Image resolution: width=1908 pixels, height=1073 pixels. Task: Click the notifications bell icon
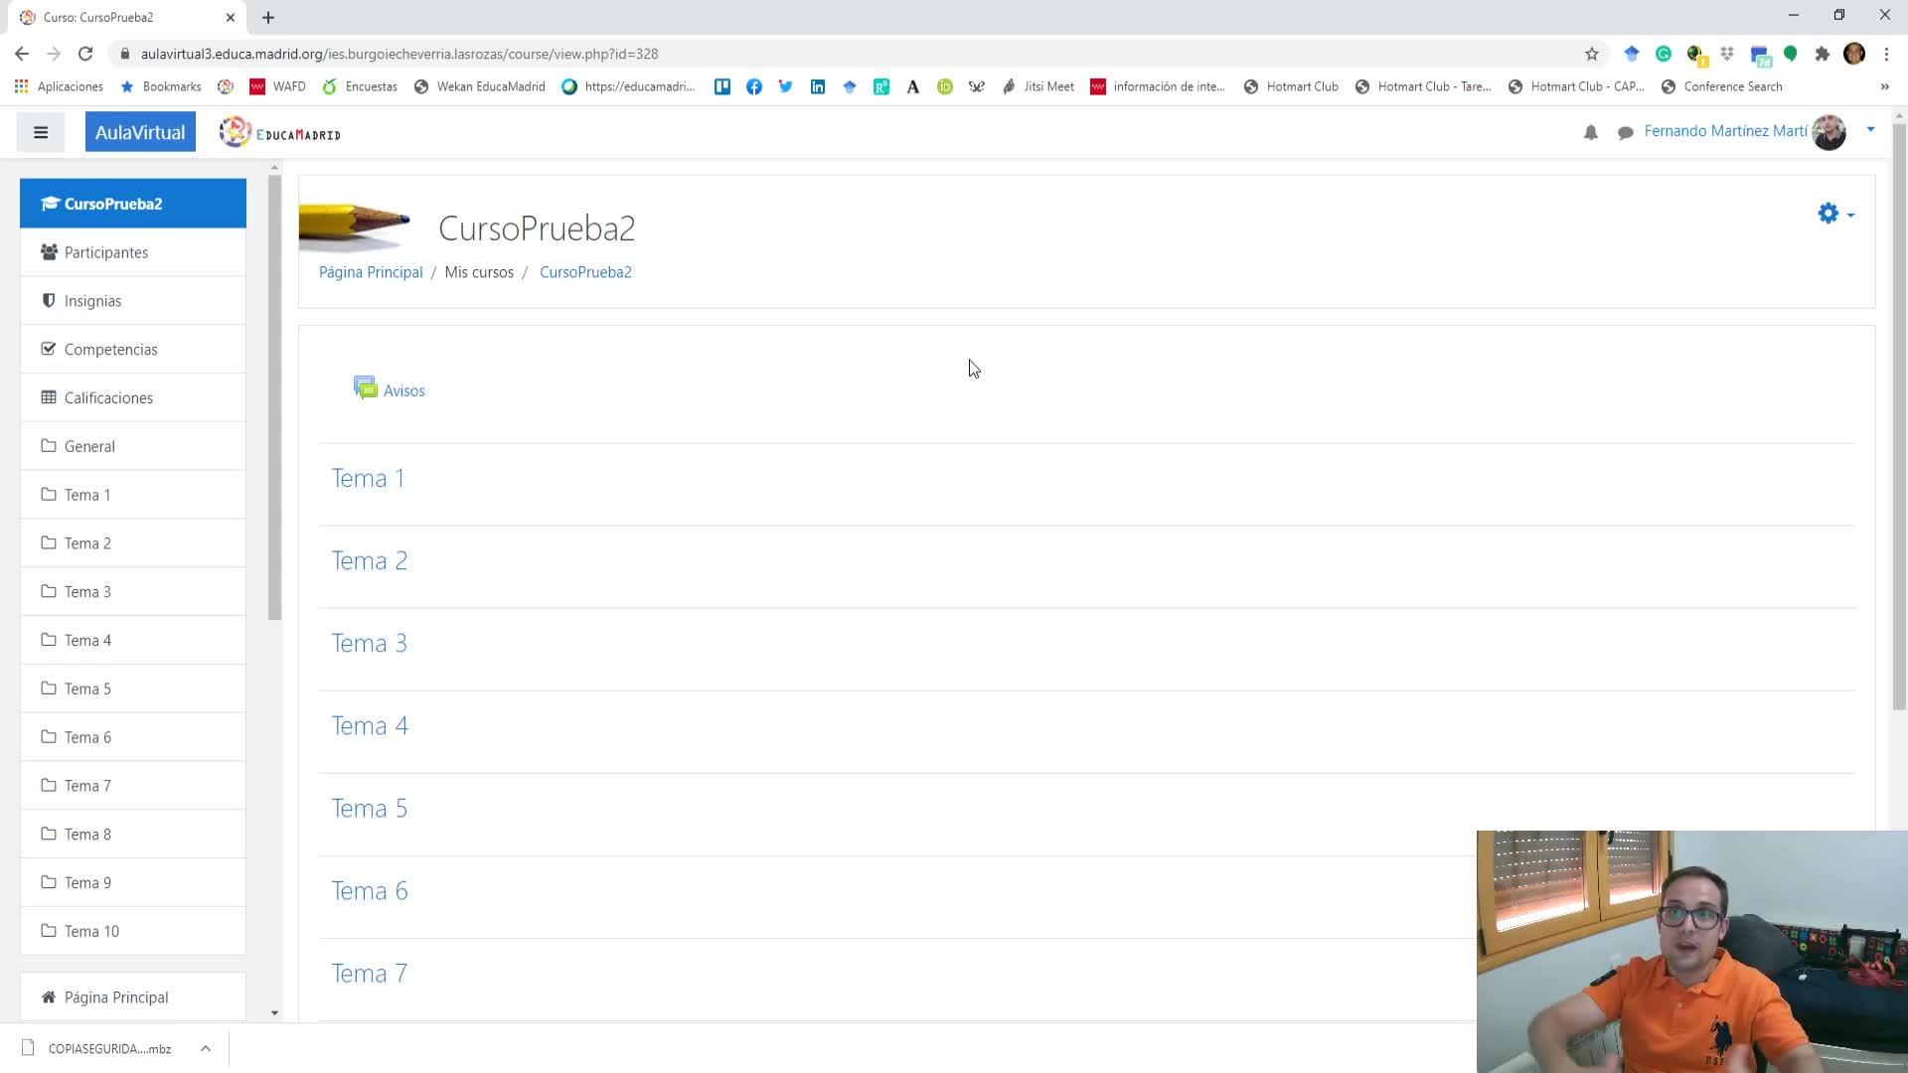click(1590, 132)
